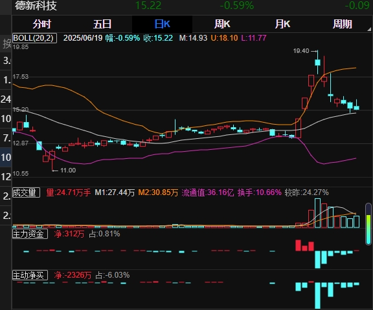Click the 较昨:24.27% comparison value
Screen dimensions: 373x310
click(x=307, y=192)
